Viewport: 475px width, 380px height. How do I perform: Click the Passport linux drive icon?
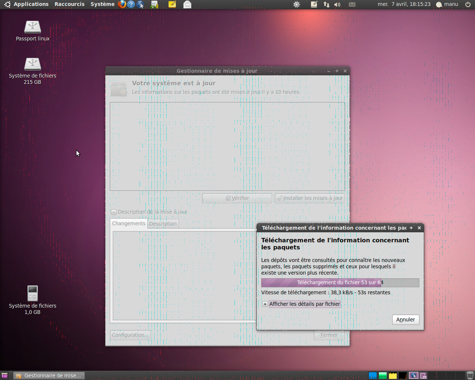pos(33,27)
